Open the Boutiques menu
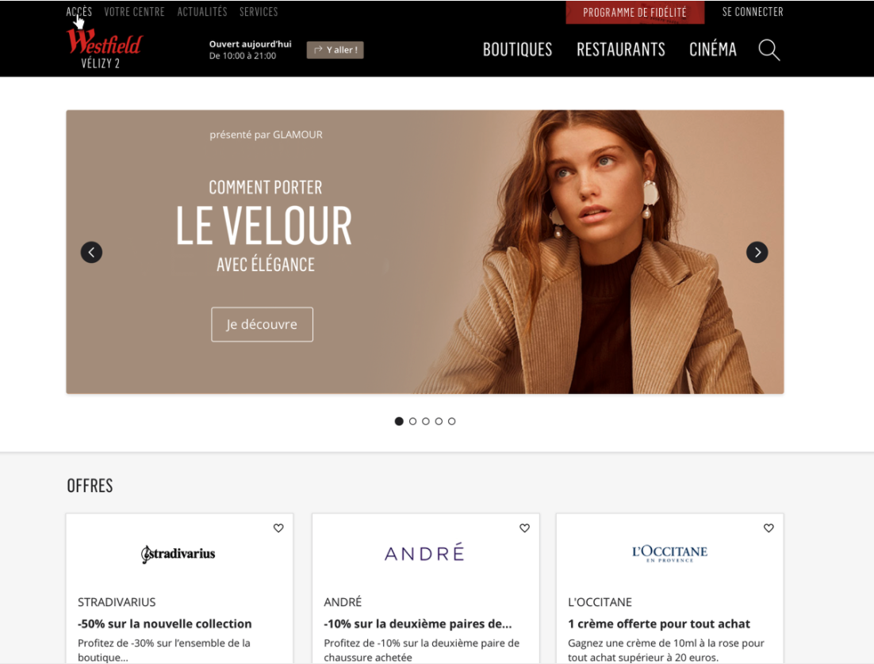 pyautogui.click(x=517, y=50)
